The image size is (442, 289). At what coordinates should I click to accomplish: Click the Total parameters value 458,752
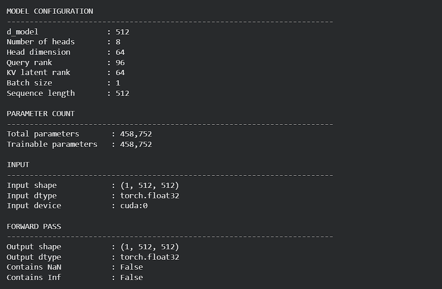tap(136, 134)
